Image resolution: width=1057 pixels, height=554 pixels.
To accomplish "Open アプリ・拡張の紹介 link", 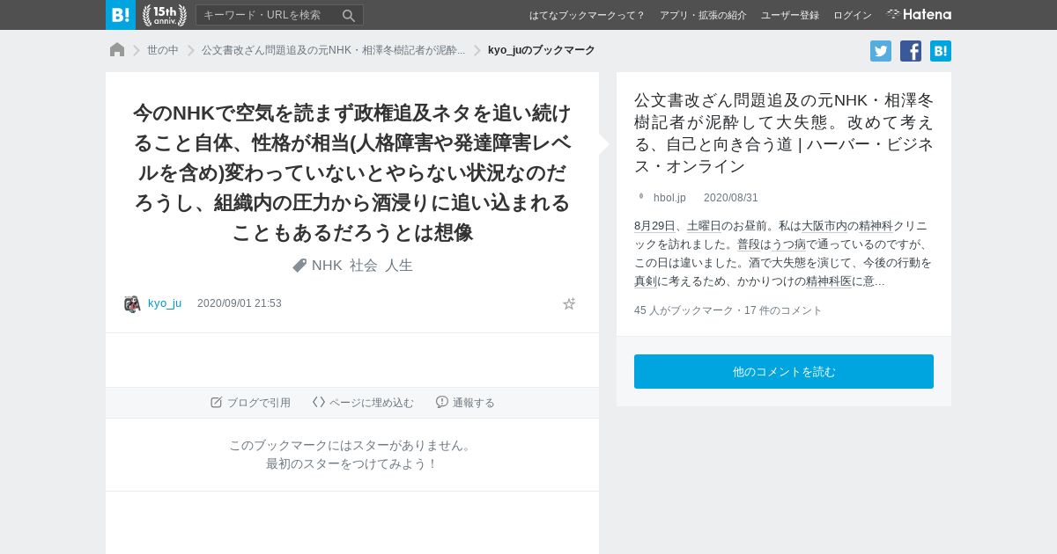I will [x=703, y=15].
